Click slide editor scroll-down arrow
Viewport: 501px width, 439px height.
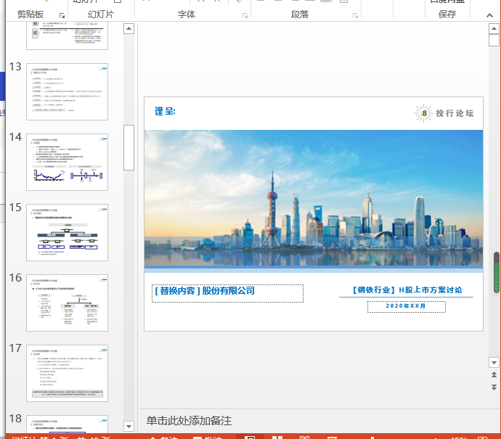point(494,362)
